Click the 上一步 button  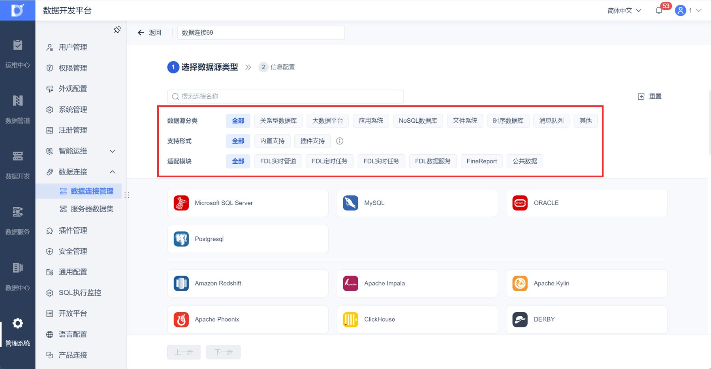[x=184, y=352]
